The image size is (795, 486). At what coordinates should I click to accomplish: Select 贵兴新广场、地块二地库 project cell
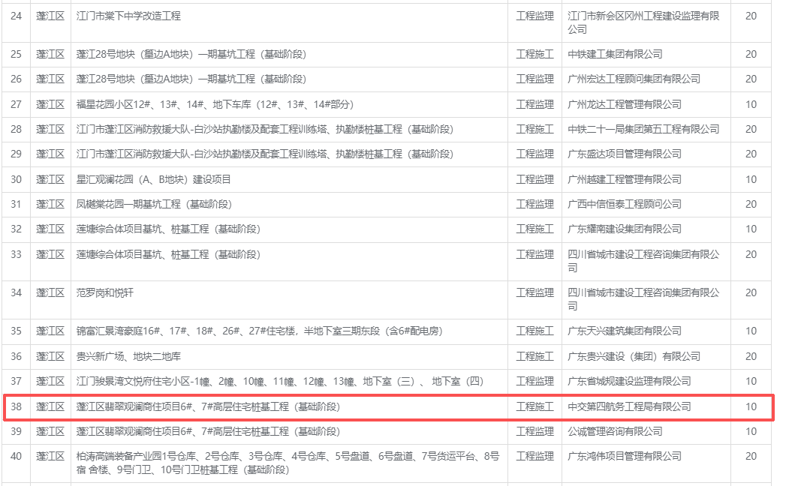[x=129, y=356]
